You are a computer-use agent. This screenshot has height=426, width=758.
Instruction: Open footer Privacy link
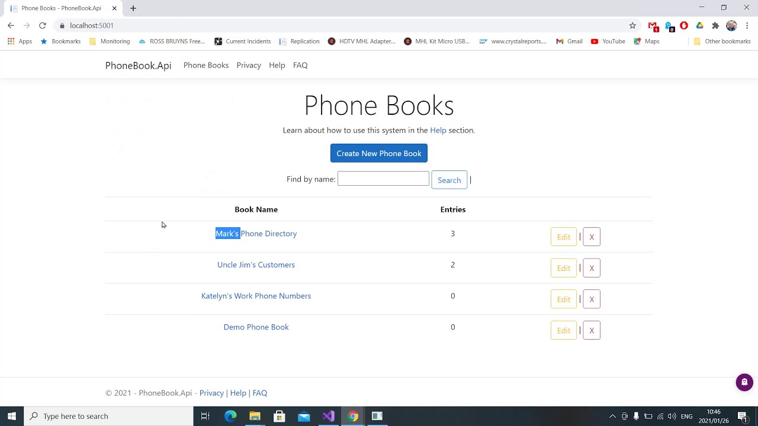coord(211,393)
